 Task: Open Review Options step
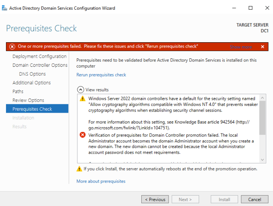(x=28, y=101)
